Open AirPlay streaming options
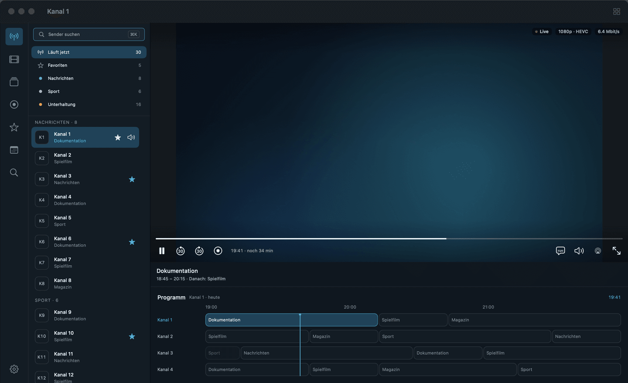The height and width of the screenshot is (383, 628). 598,251
